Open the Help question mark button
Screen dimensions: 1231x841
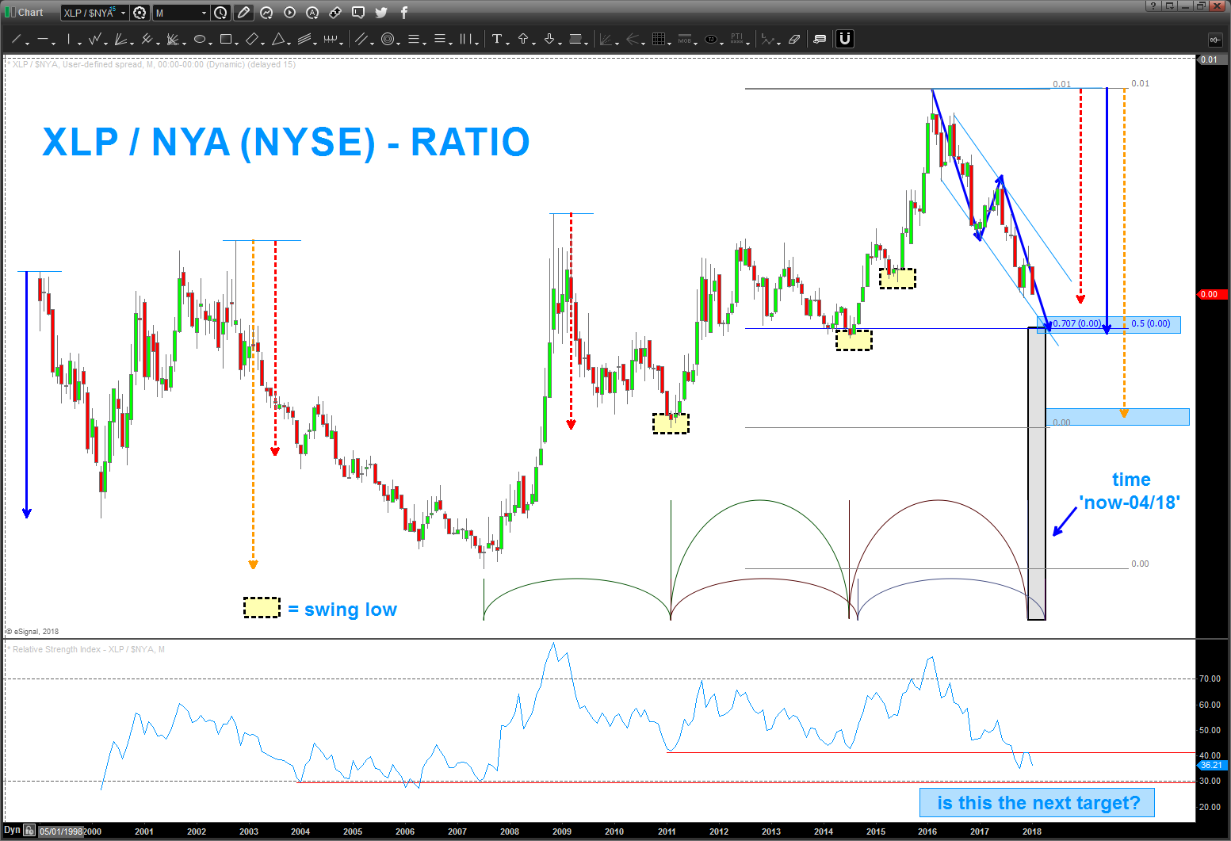tap(1154, 6)
